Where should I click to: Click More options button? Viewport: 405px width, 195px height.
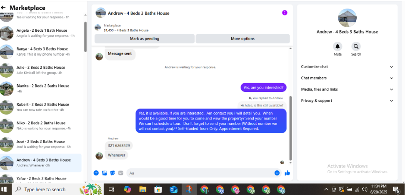click(x=242, y=38)
